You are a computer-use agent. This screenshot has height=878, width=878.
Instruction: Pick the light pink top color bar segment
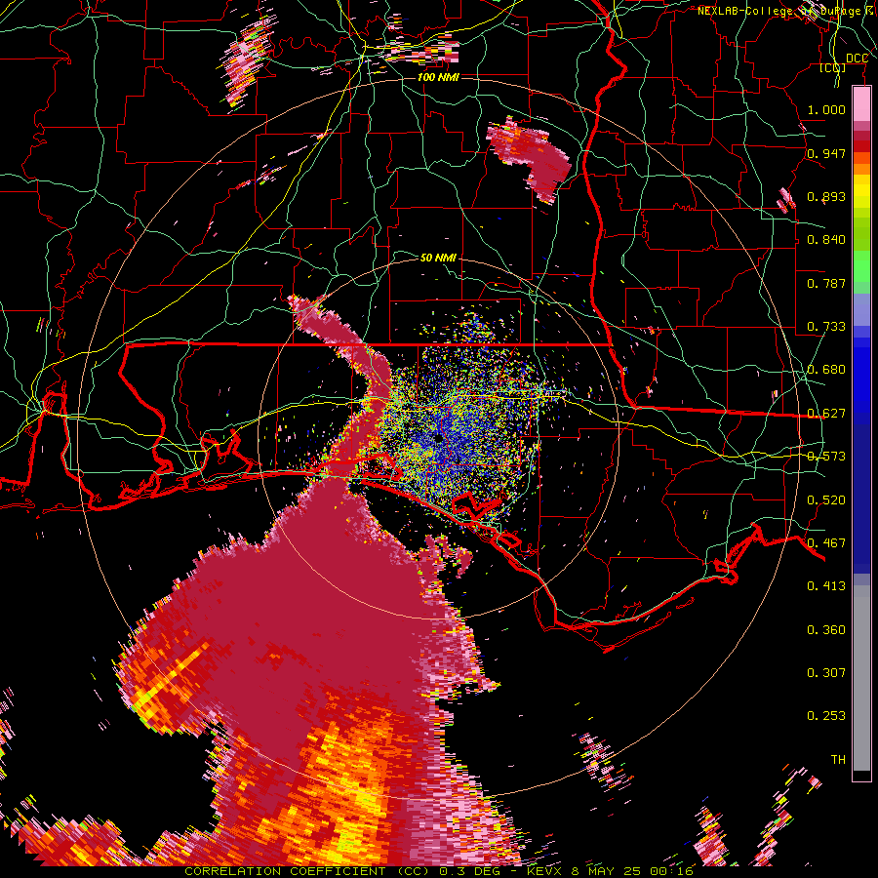(861, 104)
